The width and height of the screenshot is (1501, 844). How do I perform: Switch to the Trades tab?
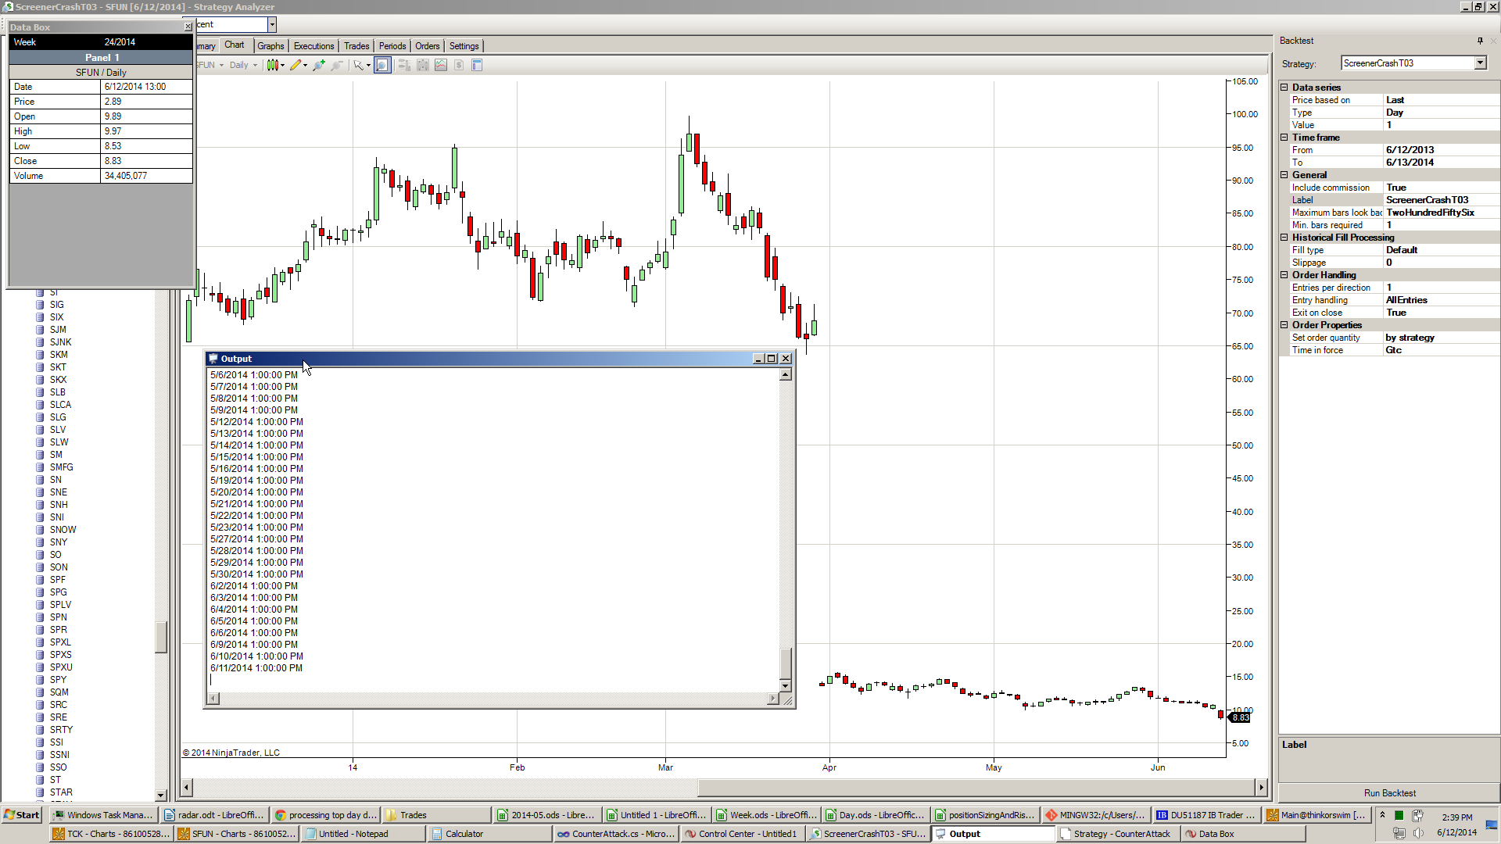pos(356,46)
